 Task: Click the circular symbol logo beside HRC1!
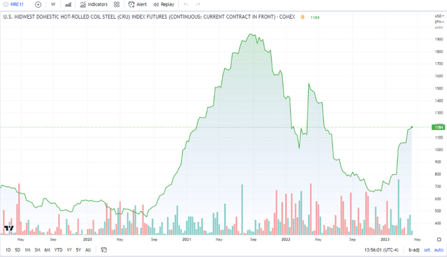pos(6,5)
